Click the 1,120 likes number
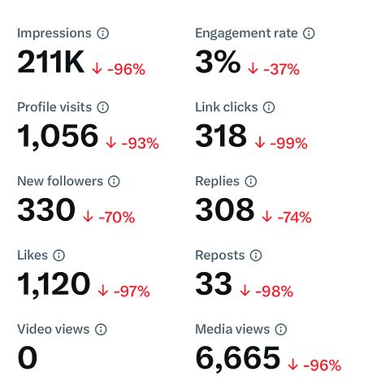This screenshot has height=389, width=390. point(54,284)
